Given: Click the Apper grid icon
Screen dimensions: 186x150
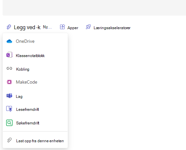Looking at the screenshot, I should [62, 27].
